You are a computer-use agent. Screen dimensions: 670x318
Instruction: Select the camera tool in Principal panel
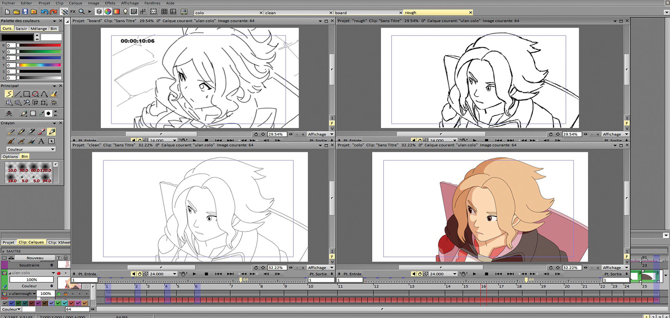(54, 102)
